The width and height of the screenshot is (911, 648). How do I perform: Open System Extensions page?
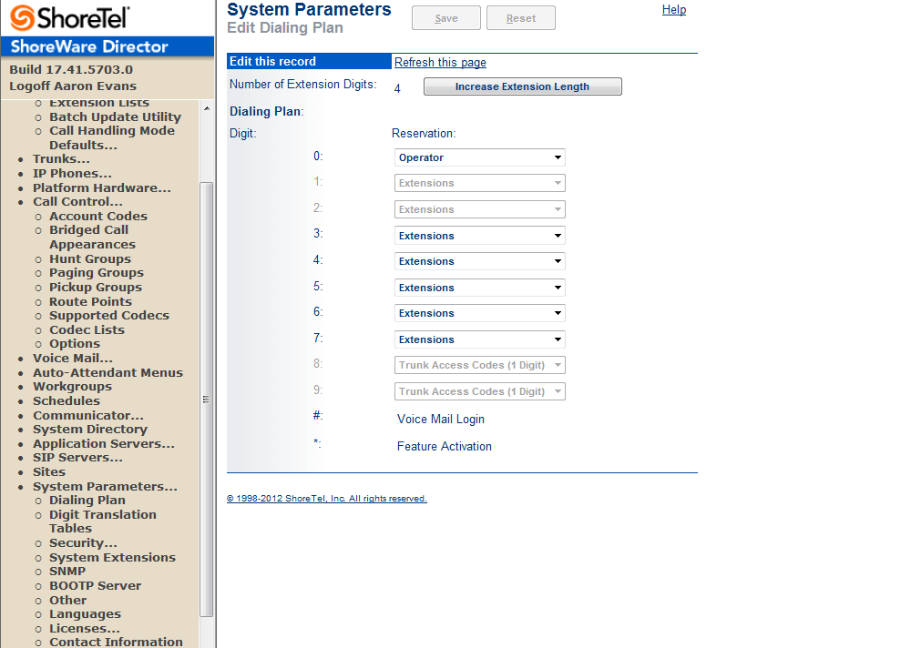point(112,557)
